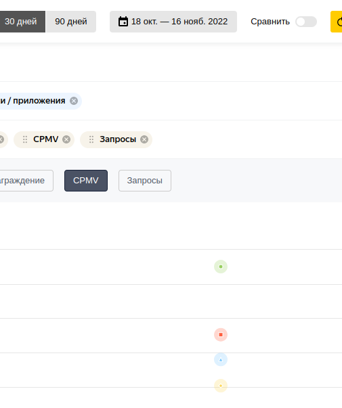Click the red square chart marker
Viewport: 342px width, 408px height.
click(x=221, y=335)
